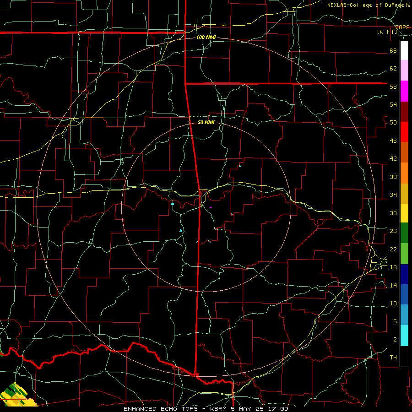Click the TH threshold legend label
The image size is (412, 412).
point(393,358)
